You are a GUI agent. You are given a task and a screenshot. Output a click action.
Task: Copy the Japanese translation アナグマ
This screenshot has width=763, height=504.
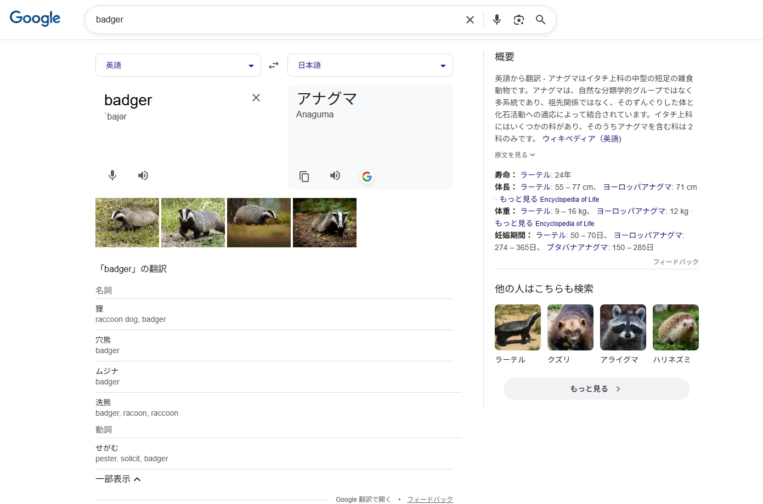pos(304,176)
